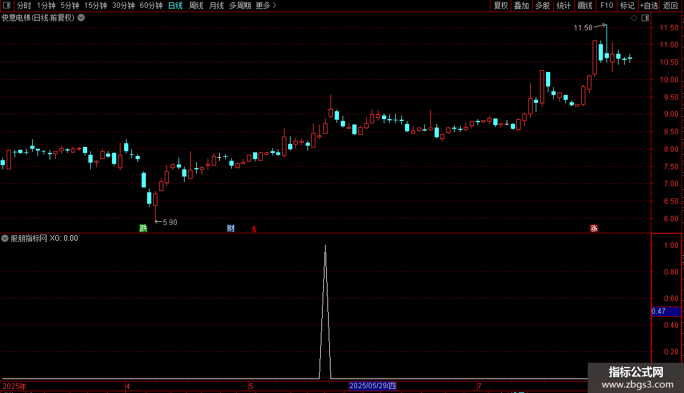Click the green 跌 event marker

coord(143,229)
